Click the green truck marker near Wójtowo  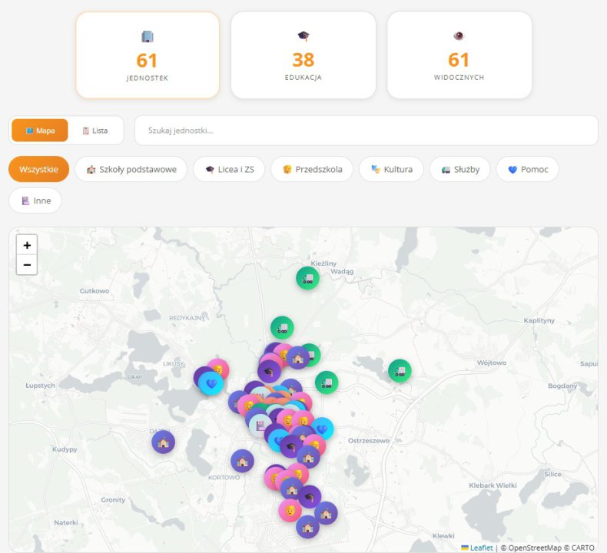pos(400,371)
